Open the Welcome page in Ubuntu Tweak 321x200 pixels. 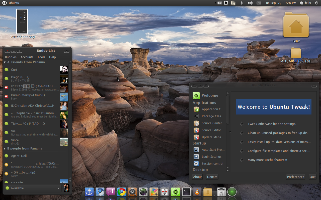coord(209,95)
